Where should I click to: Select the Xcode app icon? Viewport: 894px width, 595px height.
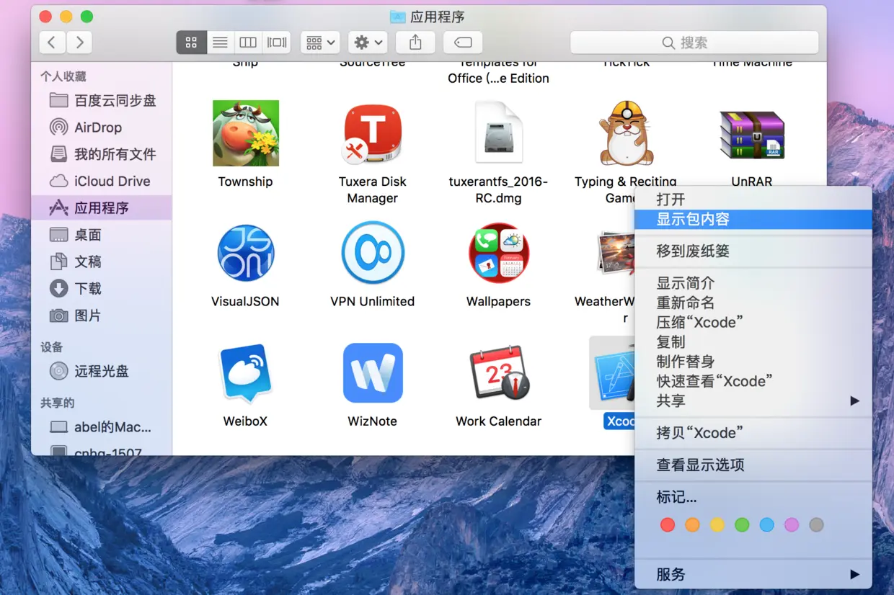pos(612,372)
